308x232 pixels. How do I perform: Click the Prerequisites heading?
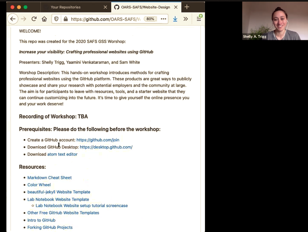[x=90, y=129]
